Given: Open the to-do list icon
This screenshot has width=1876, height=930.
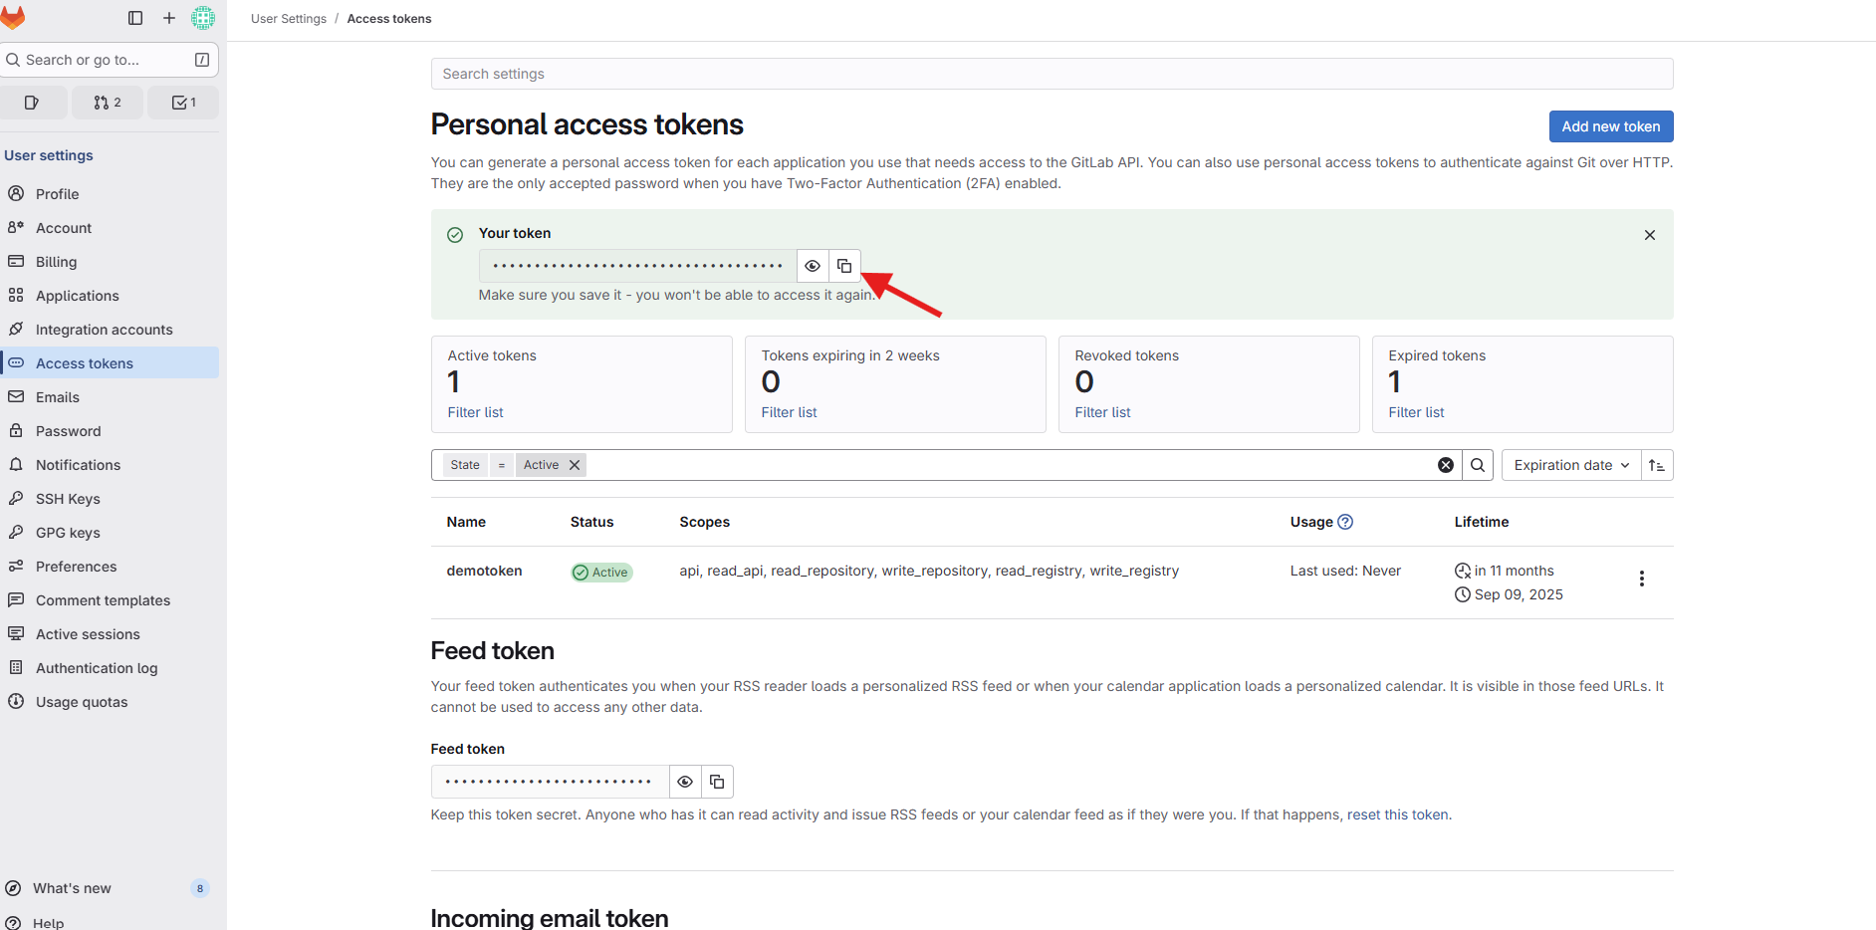Looking at the screenshot, I should tap(183, 102).
